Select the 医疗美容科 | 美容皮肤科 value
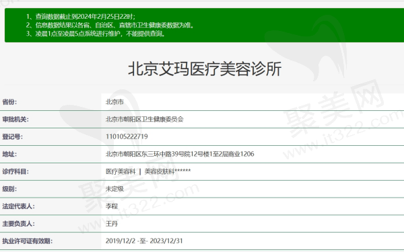The height and width of the screenshot is (252, 404). pos(148,171)
